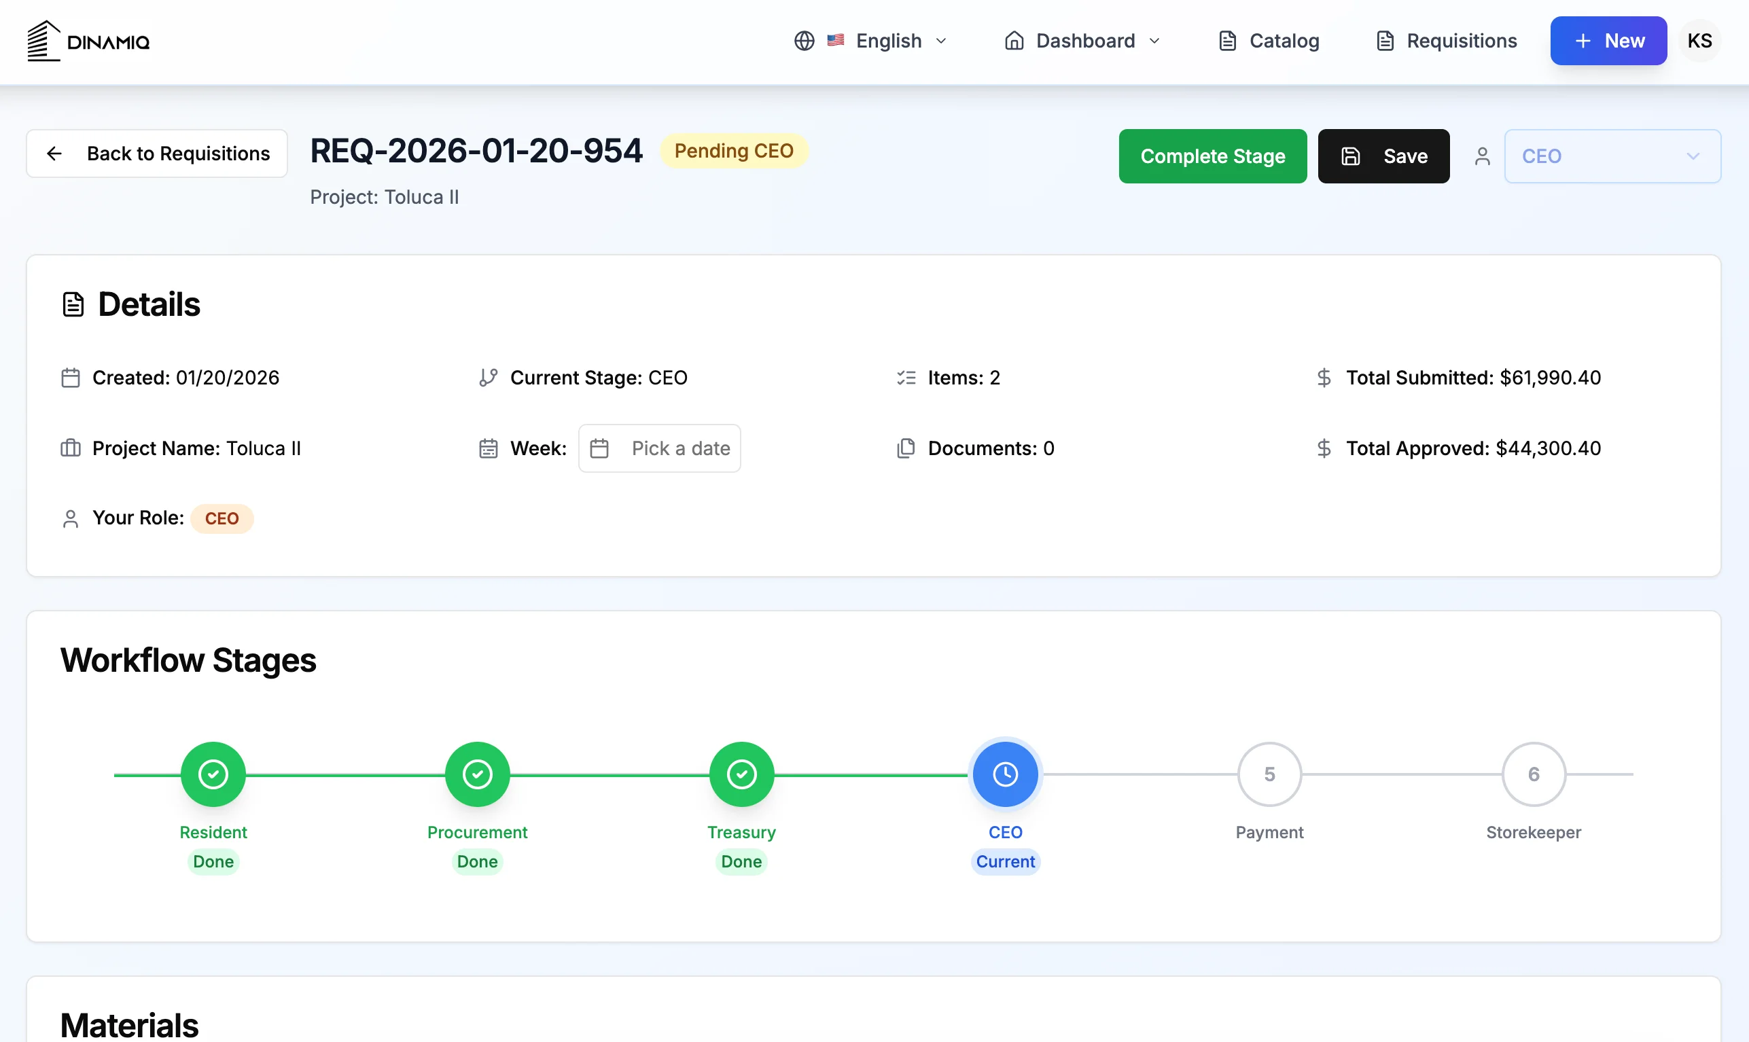Open the KS user avatar menu

click(1699, 41)
